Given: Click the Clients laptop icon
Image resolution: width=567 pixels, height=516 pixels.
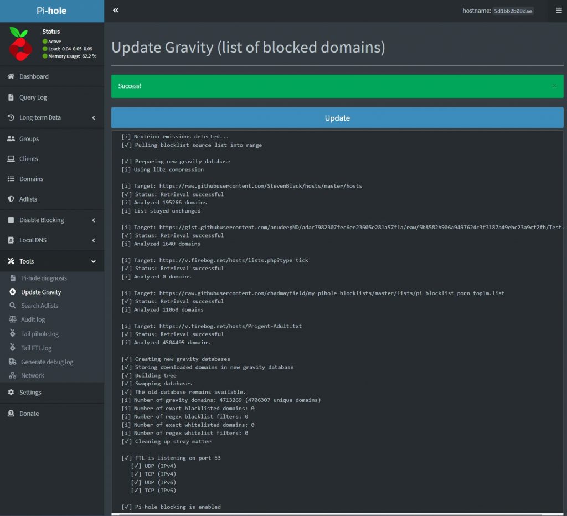Looking at the screenshot, I should [11, 159].
